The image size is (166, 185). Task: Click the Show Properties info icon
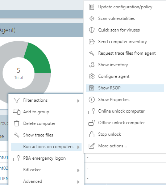[x=92, y=100]
